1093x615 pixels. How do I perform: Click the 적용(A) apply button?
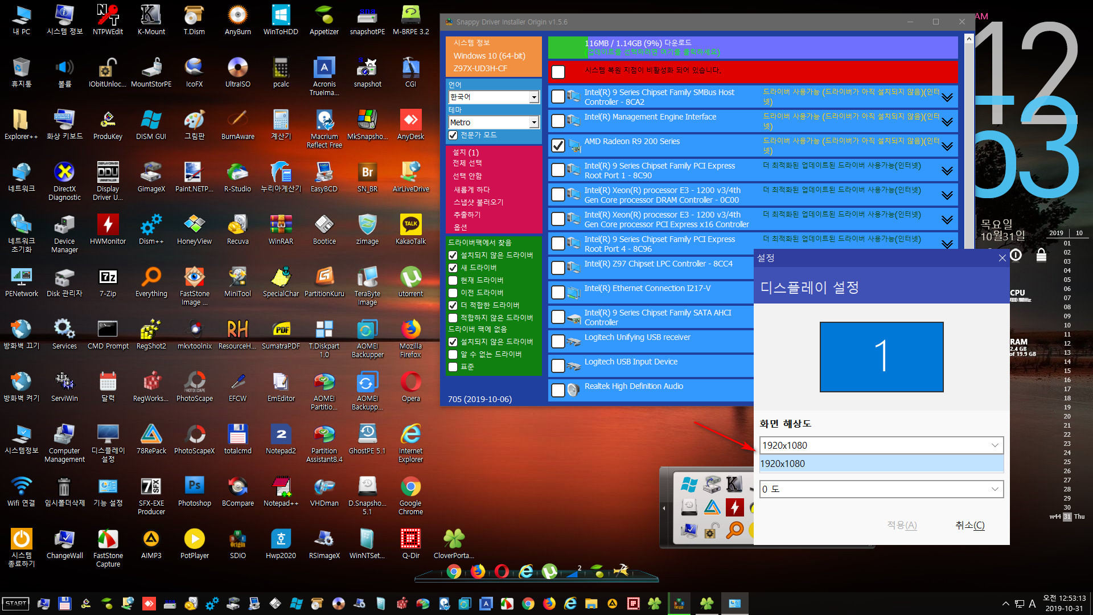tap(902, 525)
